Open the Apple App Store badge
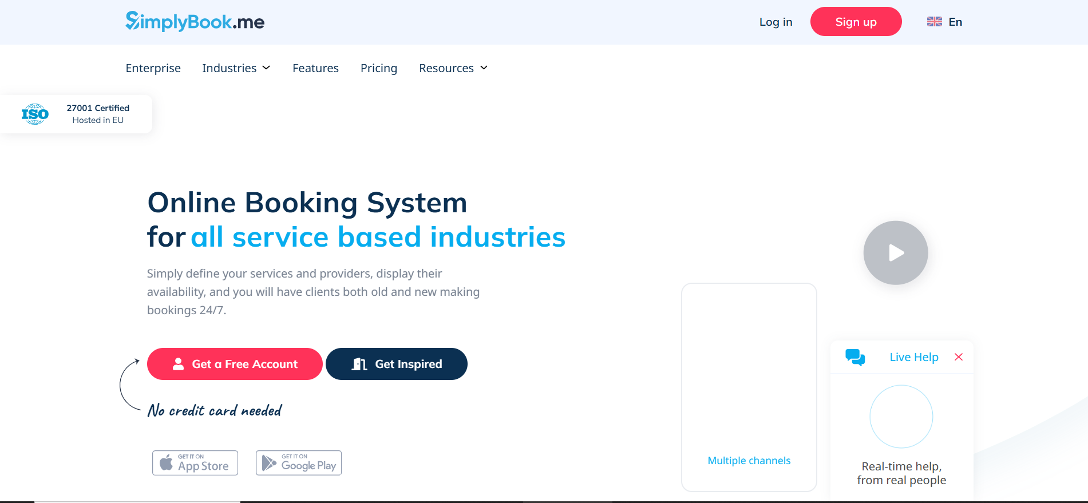The image size is (1088, 503). pyautogui.click(x=195, y=463)
